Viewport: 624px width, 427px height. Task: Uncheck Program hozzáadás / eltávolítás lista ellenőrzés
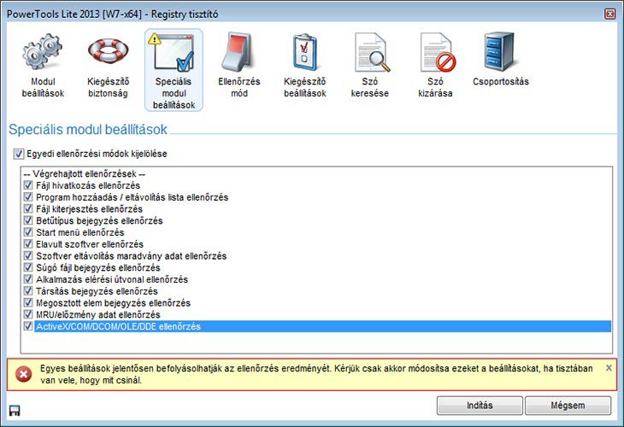tap(28, 196)
